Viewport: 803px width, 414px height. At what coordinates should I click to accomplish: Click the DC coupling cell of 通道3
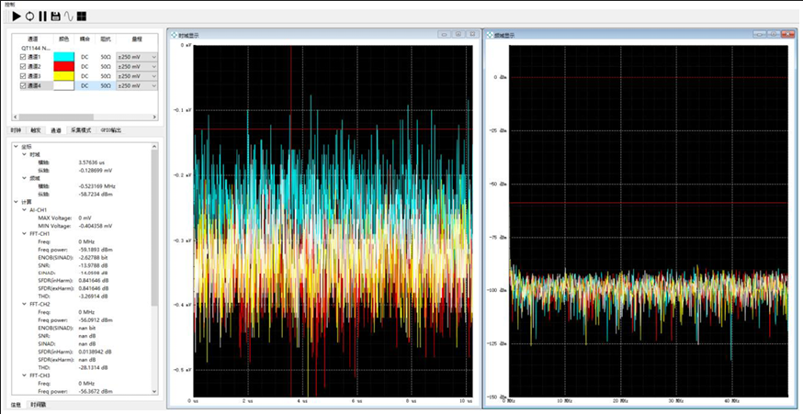point(85,76)
